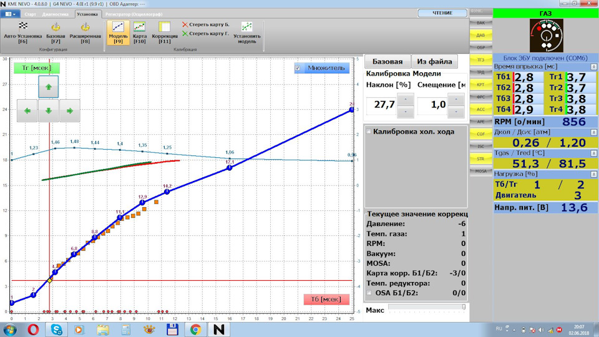Click the Наклон value field 27,7
This screenshot has width=599, height=337.
click(x=382, y=105)
